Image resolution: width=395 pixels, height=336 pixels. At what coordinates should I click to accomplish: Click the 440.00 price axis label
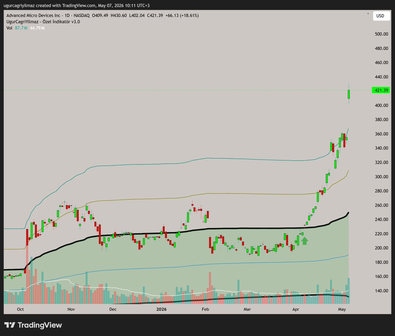click(x=382, y=77)
